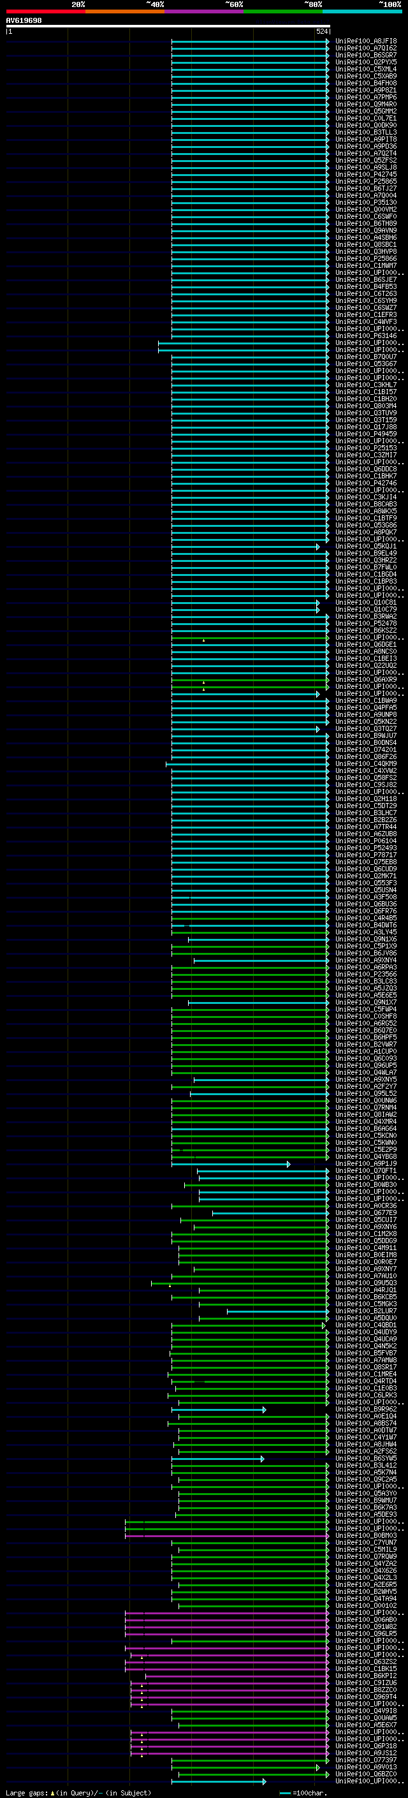The height and width of the screenshot is (1798, 408).
Task: Select hit UniRef100_A1CUP0
Action: point(366,1051)
